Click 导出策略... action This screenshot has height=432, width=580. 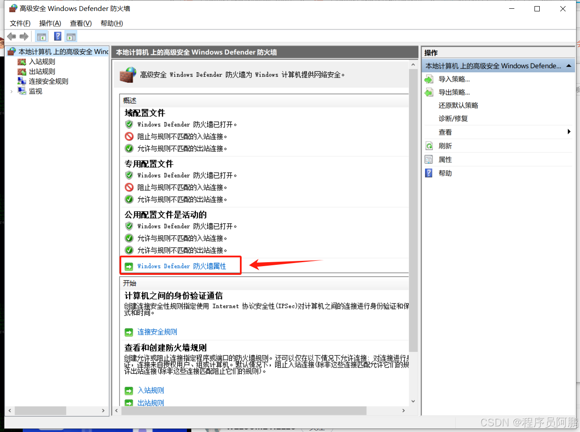pos(454,92)
